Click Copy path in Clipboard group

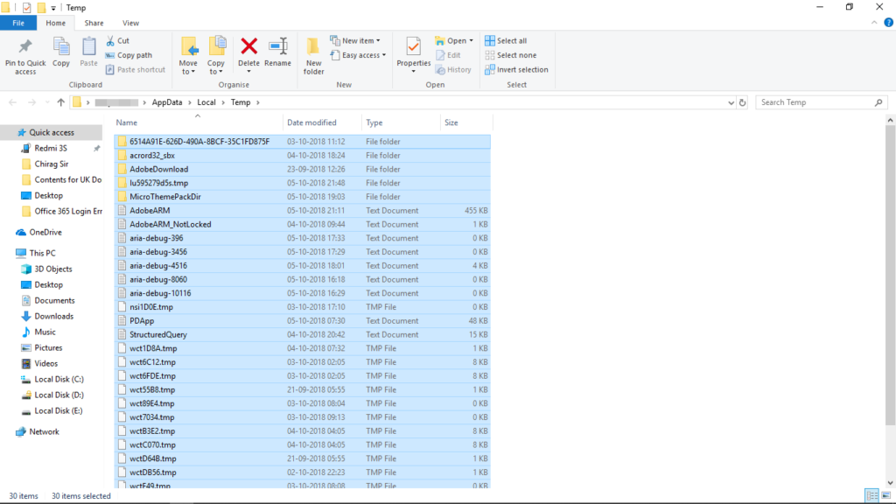(129, 55)
